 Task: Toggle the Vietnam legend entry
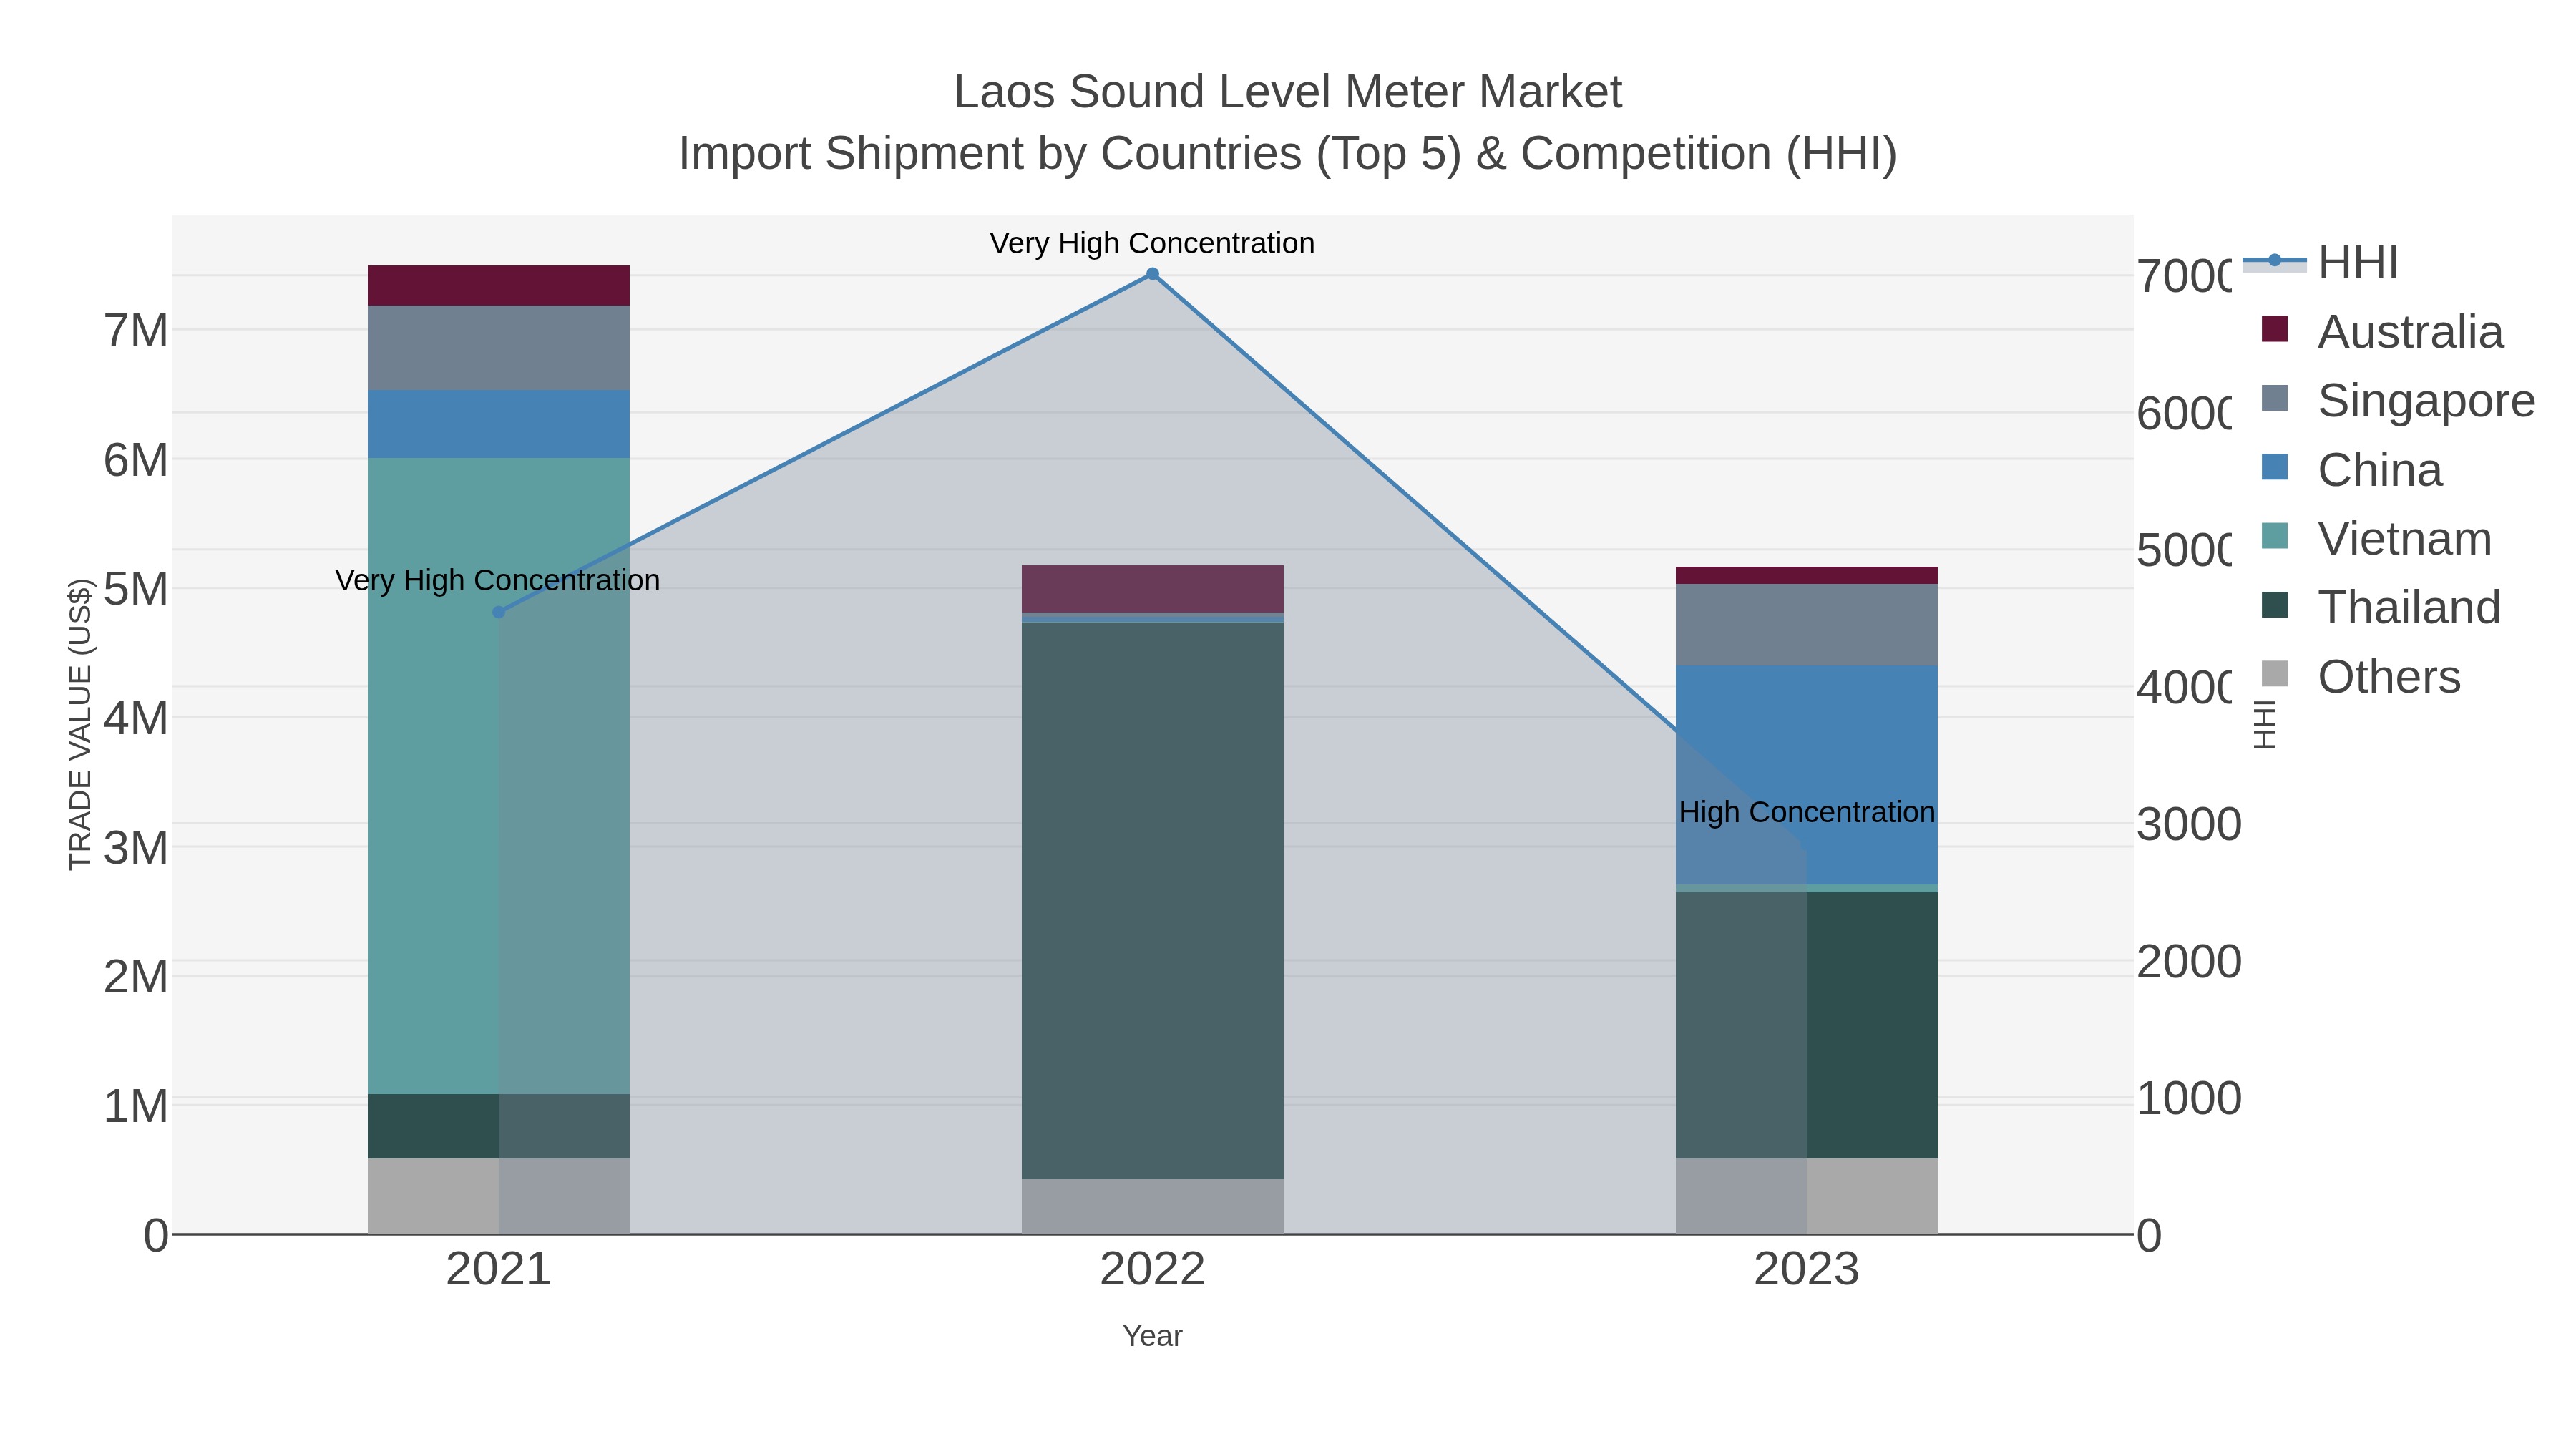click(2377, 539)
